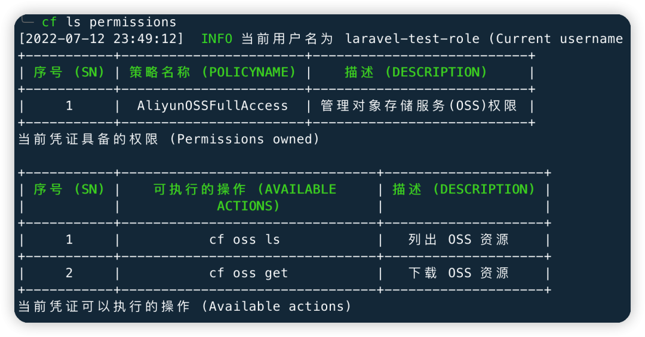Click the AVAILABLE ACTIONS column header

[x=245, y=197]
